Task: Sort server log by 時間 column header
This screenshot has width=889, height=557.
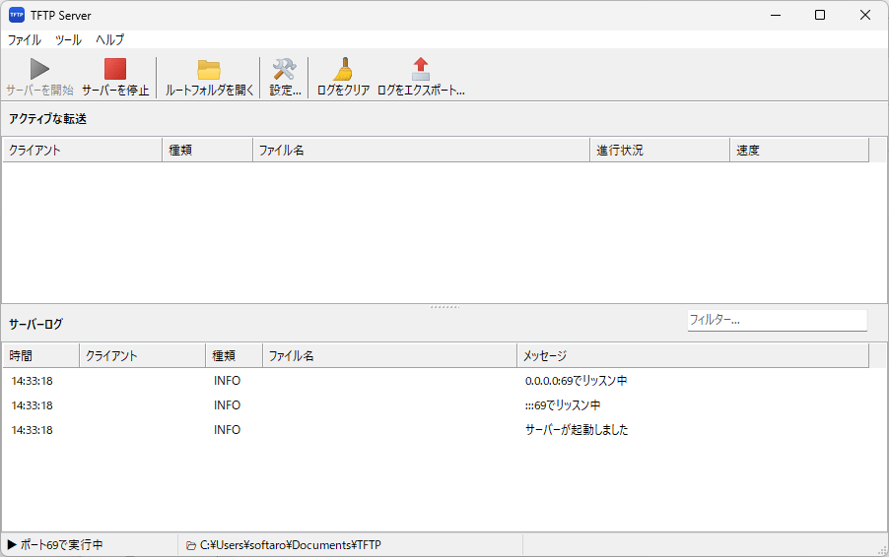Action: coord(40,355)
